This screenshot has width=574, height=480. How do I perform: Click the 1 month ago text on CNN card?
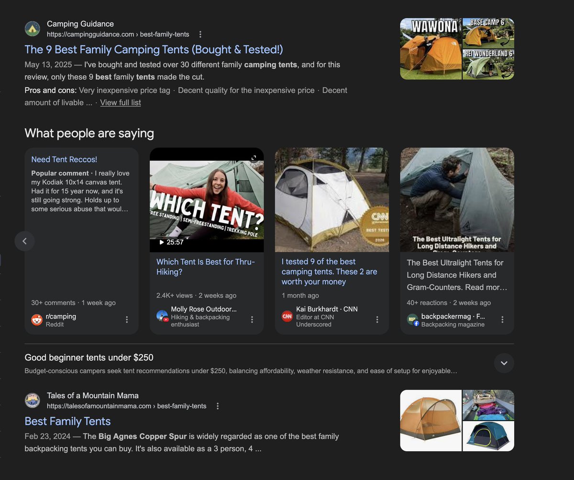tap(300, 296)
